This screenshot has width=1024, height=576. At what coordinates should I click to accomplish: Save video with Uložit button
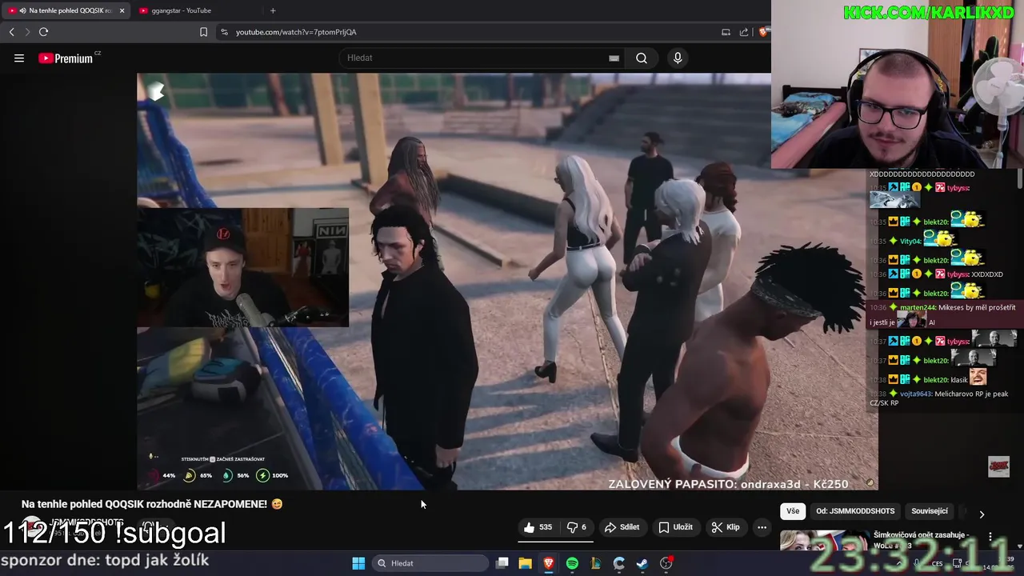point(675,527)
